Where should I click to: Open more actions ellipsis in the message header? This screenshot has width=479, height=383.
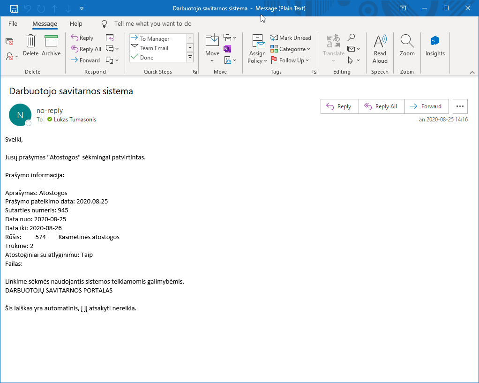click(460, 106)
